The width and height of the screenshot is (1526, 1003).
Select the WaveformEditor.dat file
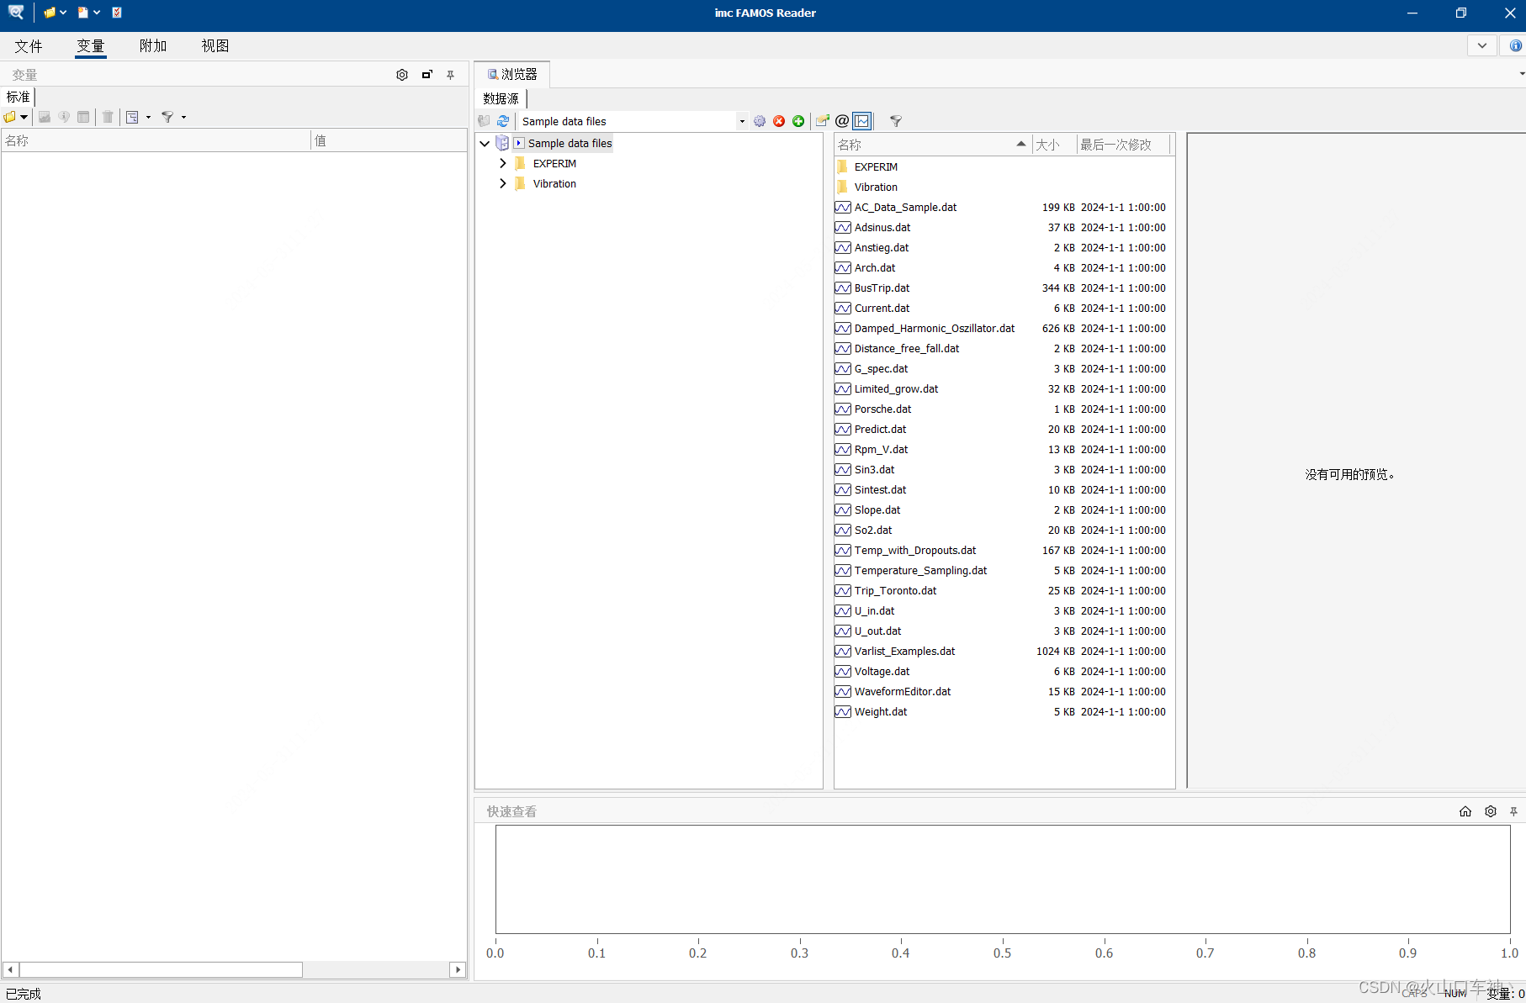click(902, 692)
